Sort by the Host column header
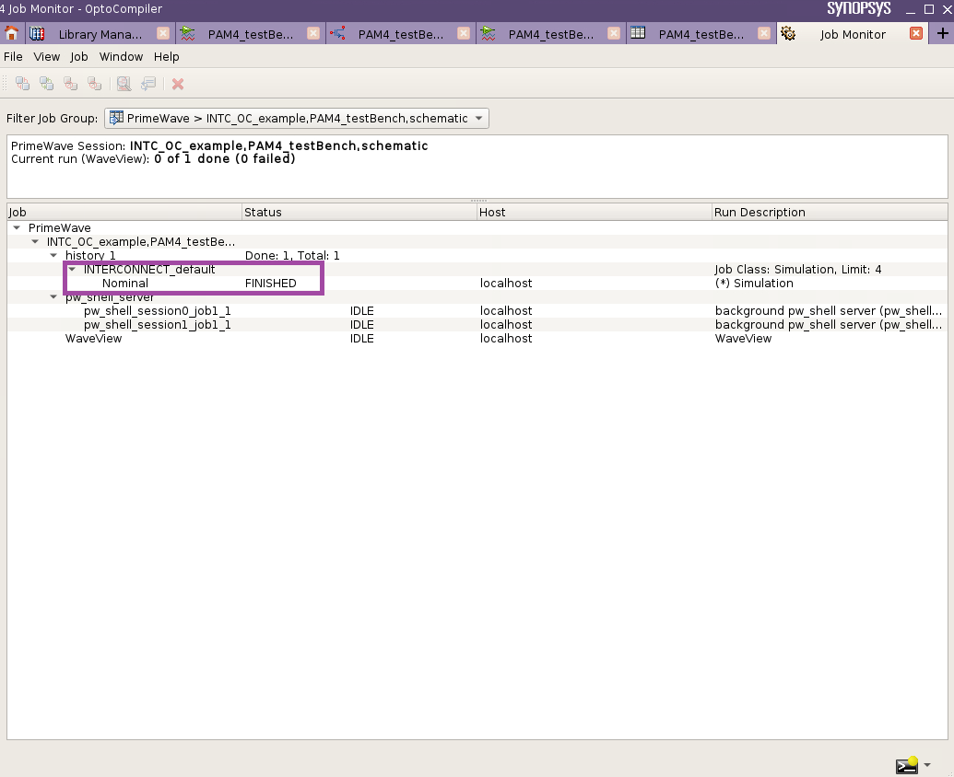 [x=595, y=212]
